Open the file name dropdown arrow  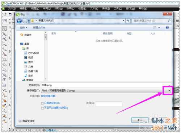[169, 85]
